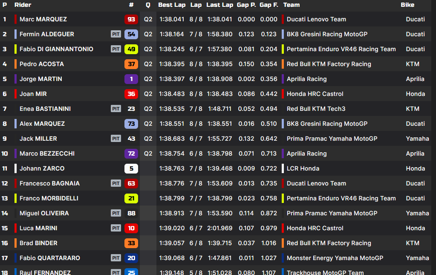Click PIT indicator for Enea Bastianini
436x275 pixels.
(x=115, y=109)
